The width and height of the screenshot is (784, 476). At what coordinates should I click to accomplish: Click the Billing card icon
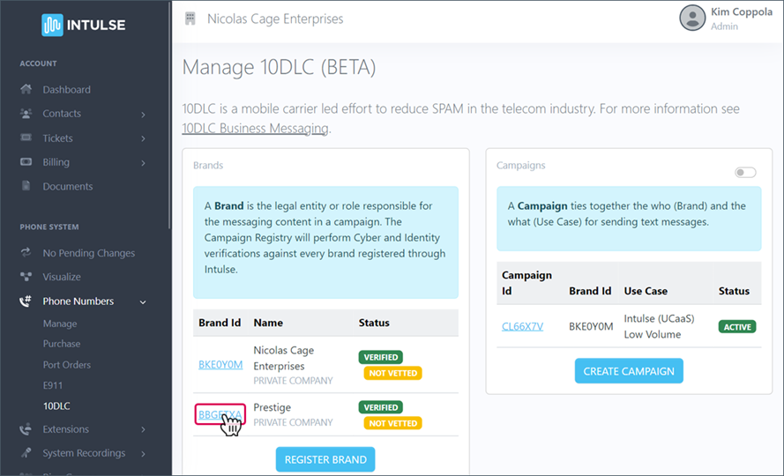coord(26,162)
